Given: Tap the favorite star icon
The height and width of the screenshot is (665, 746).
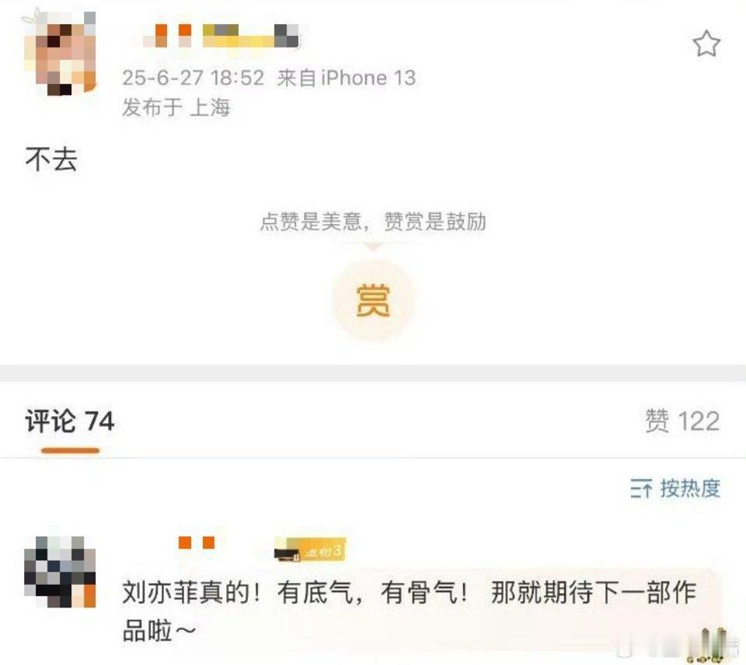Looking at the screenshot, I should pyautogui.click(x=706, y=44).
